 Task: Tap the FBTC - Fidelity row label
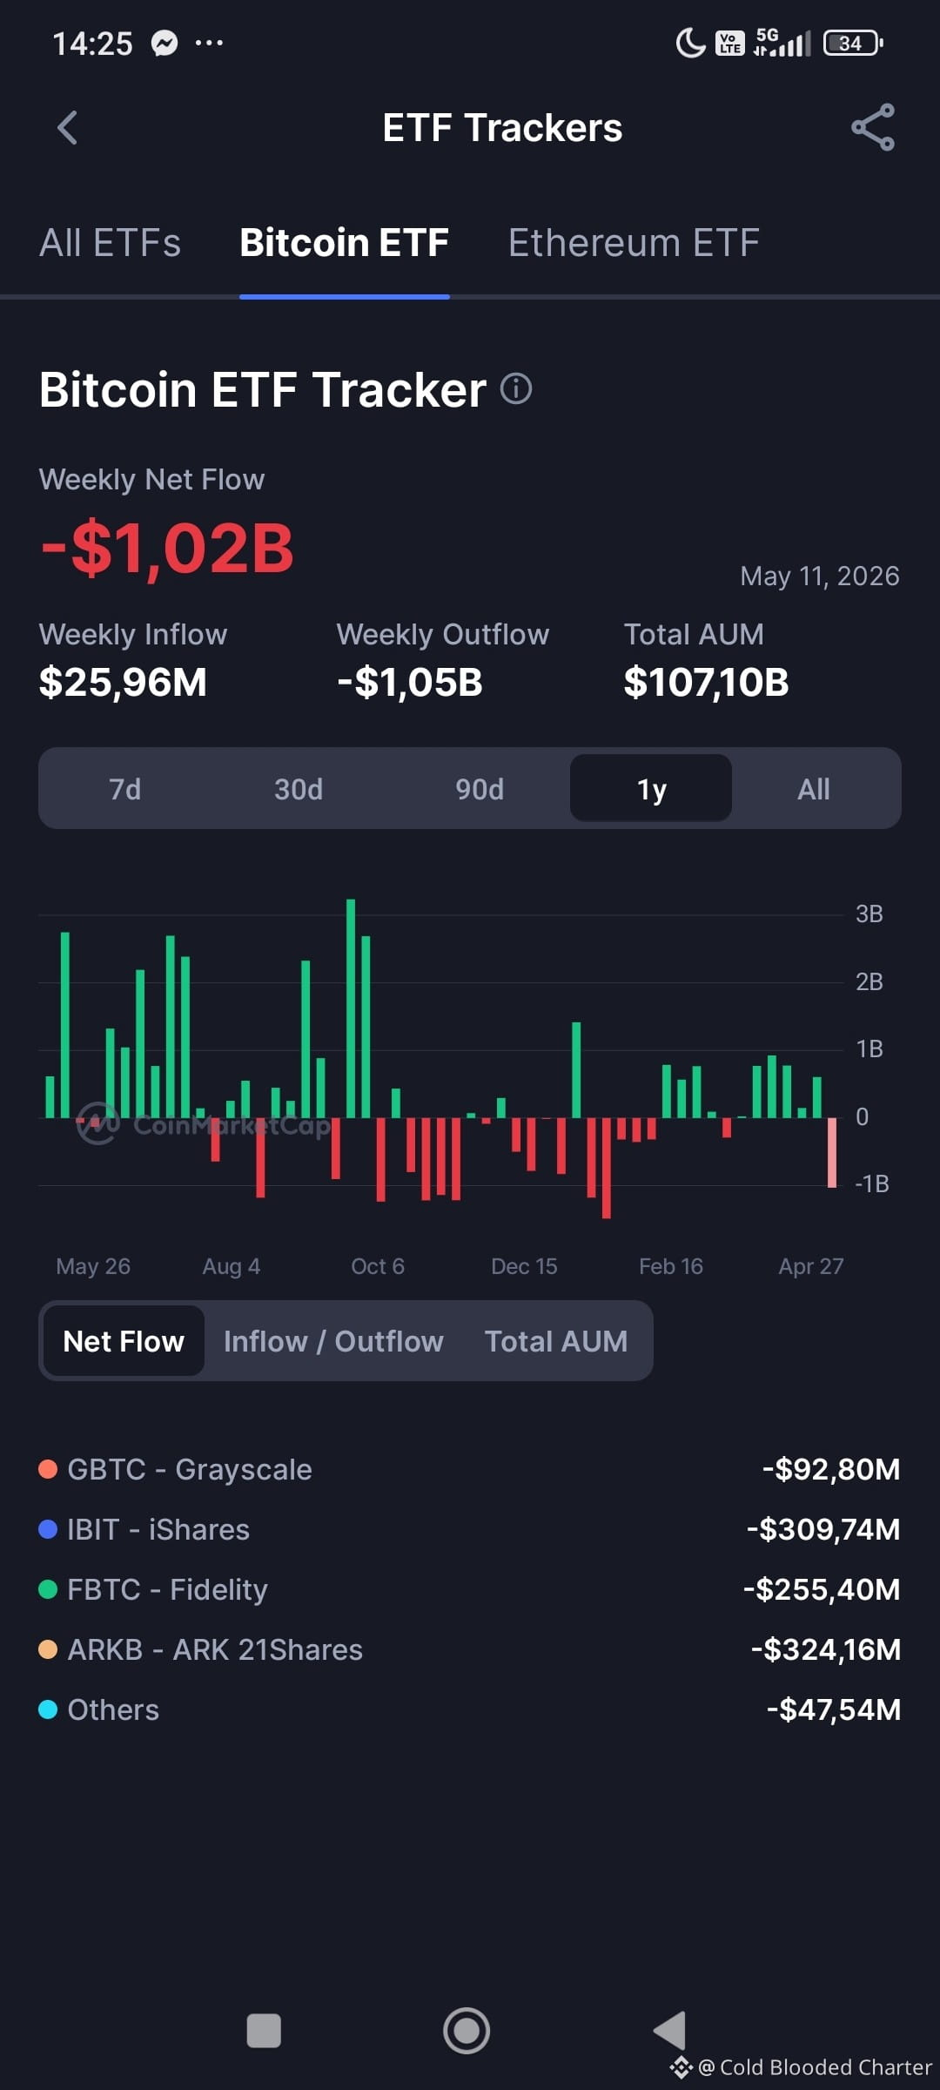click(x=167, y=1589)
